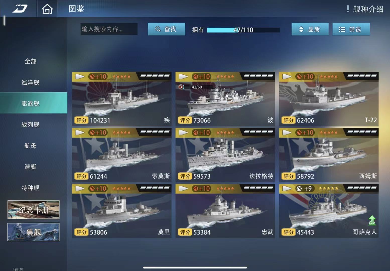390x271 pixels.
Task: Click the green upgrade arrow on 哥萨克人
Action: (372, 220)
